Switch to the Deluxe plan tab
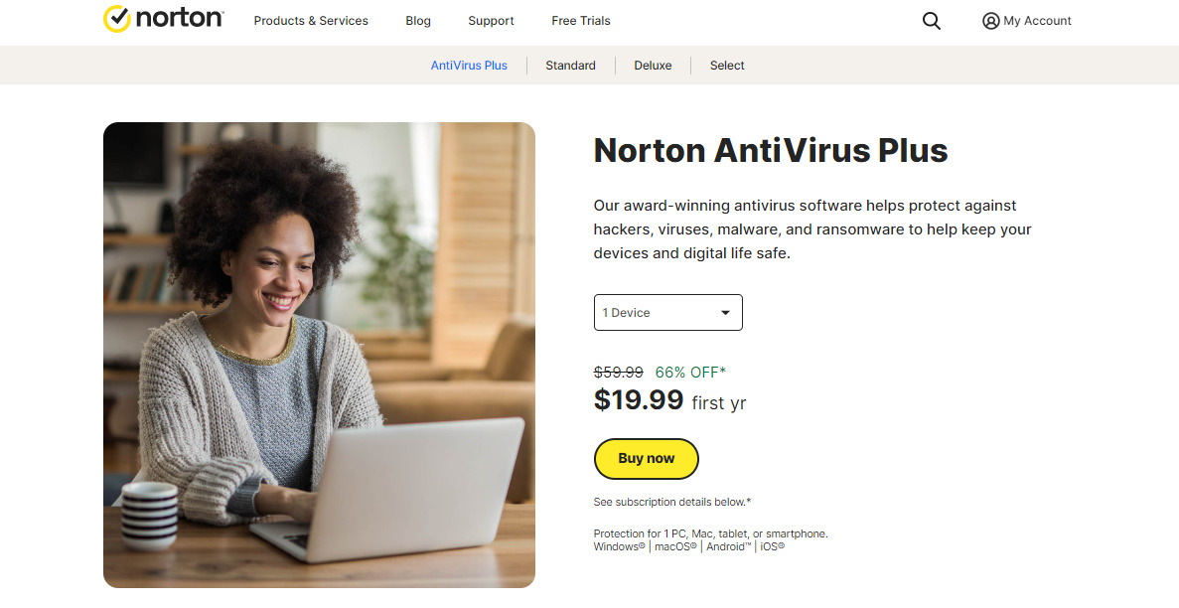The image size is (1179, 608). [x=653, y=66]
